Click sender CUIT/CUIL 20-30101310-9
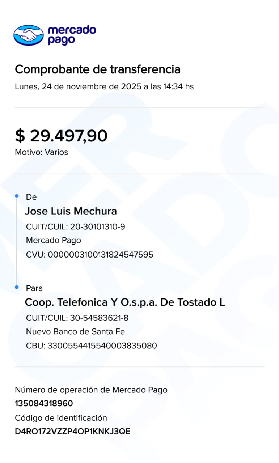The width and height of the screenshot is (279, 463). point(75,227)
